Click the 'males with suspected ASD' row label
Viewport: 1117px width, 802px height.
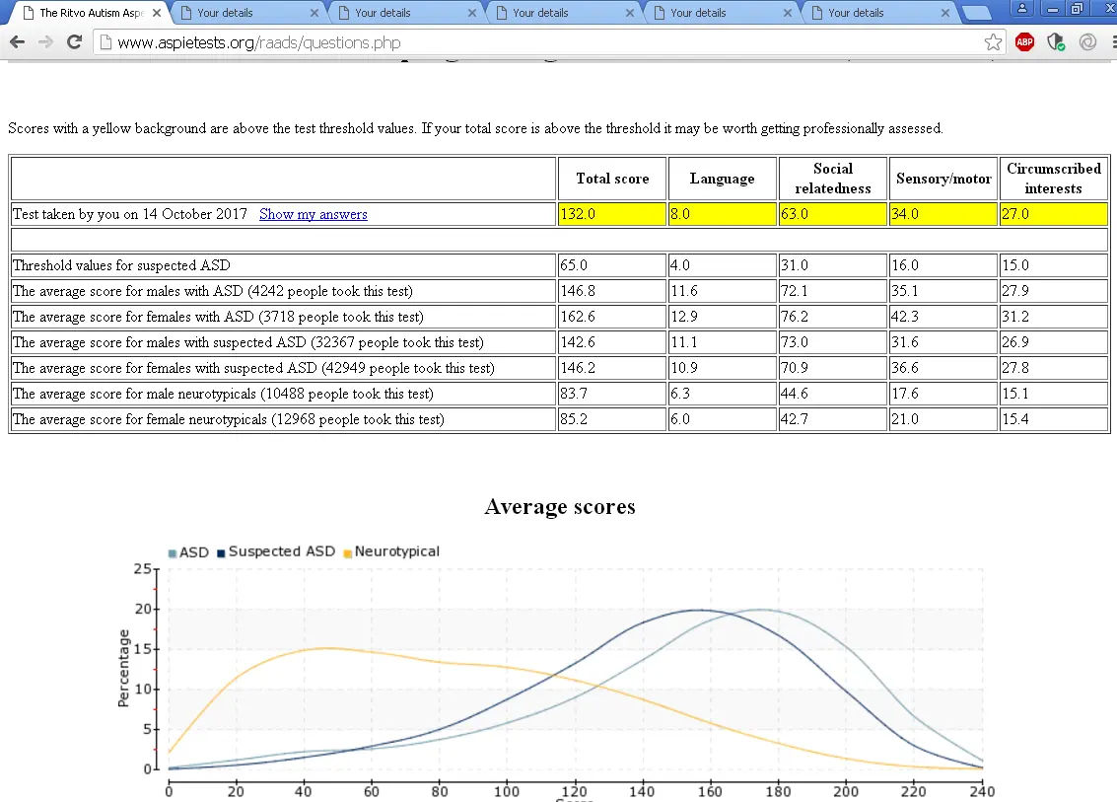click(248, 342)
